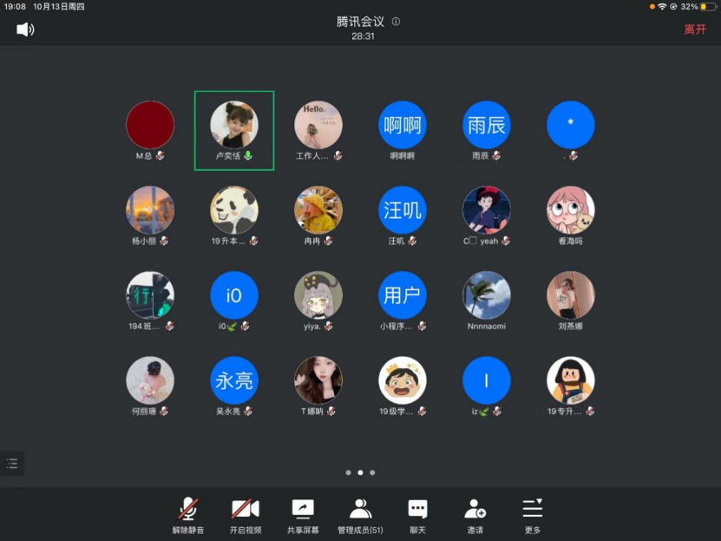Viewport: 721px width, 541px height.
Task: Tap the 啊啊 participant avatar
Action: pos(402,125)
